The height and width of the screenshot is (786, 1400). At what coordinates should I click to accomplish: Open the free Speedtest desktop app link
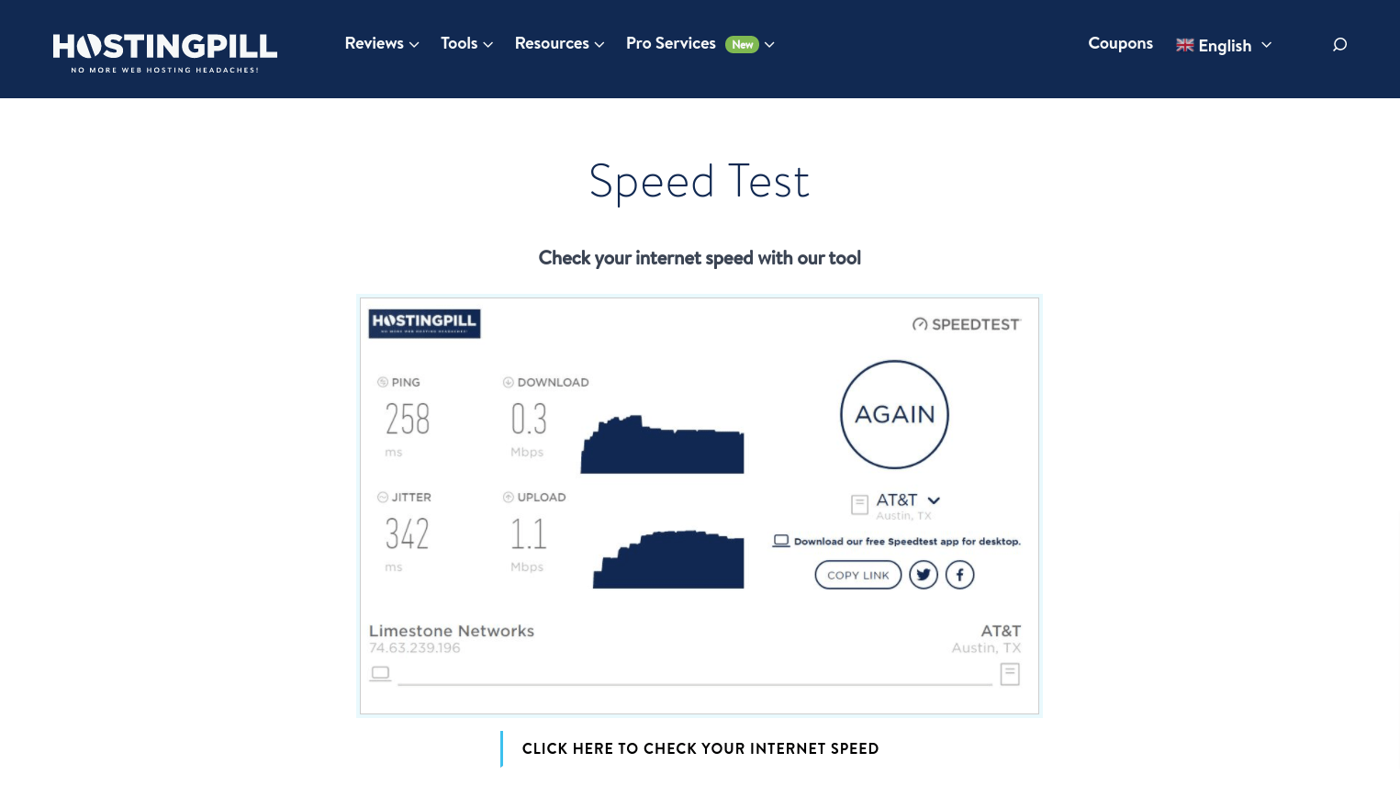[x=907, y=542]
